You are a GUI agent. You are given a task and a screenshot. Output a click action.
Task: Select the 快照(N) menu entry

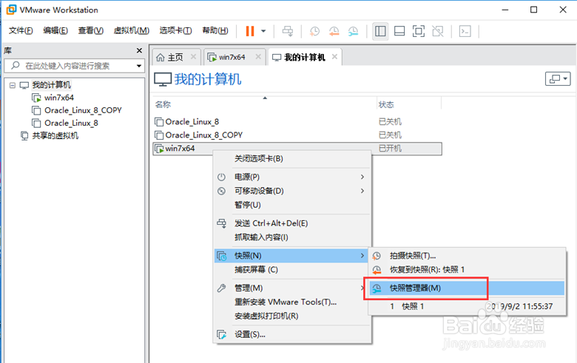(x=292, y=256)
